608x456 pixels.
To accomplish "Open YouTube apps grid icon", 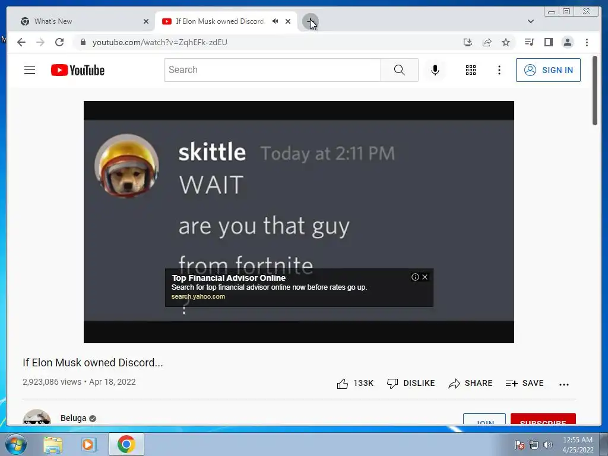I will [471, 70].
